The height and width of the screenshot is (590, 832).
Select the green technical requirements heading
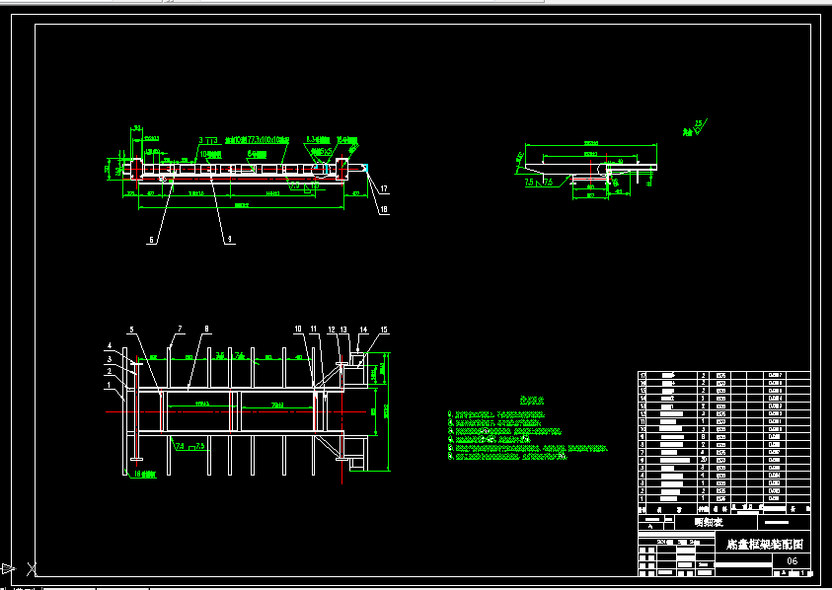[532, 400]
